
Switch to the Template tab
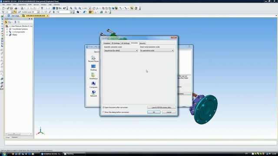pos(107,43)
